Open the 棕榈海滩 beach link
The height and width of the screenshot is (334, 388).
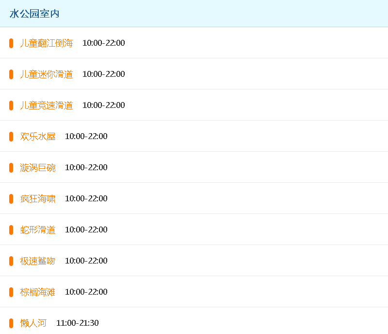click(x=38, y=292)
